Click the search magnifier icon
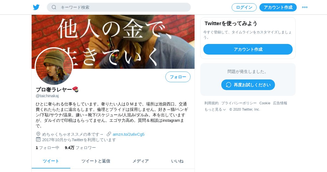Image resolution: width=327 pixels, height=172 pixels. (54, 7)
